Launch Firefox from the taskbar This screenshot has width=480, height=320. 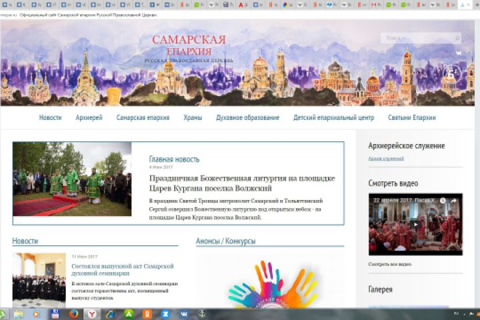[73, 314]
